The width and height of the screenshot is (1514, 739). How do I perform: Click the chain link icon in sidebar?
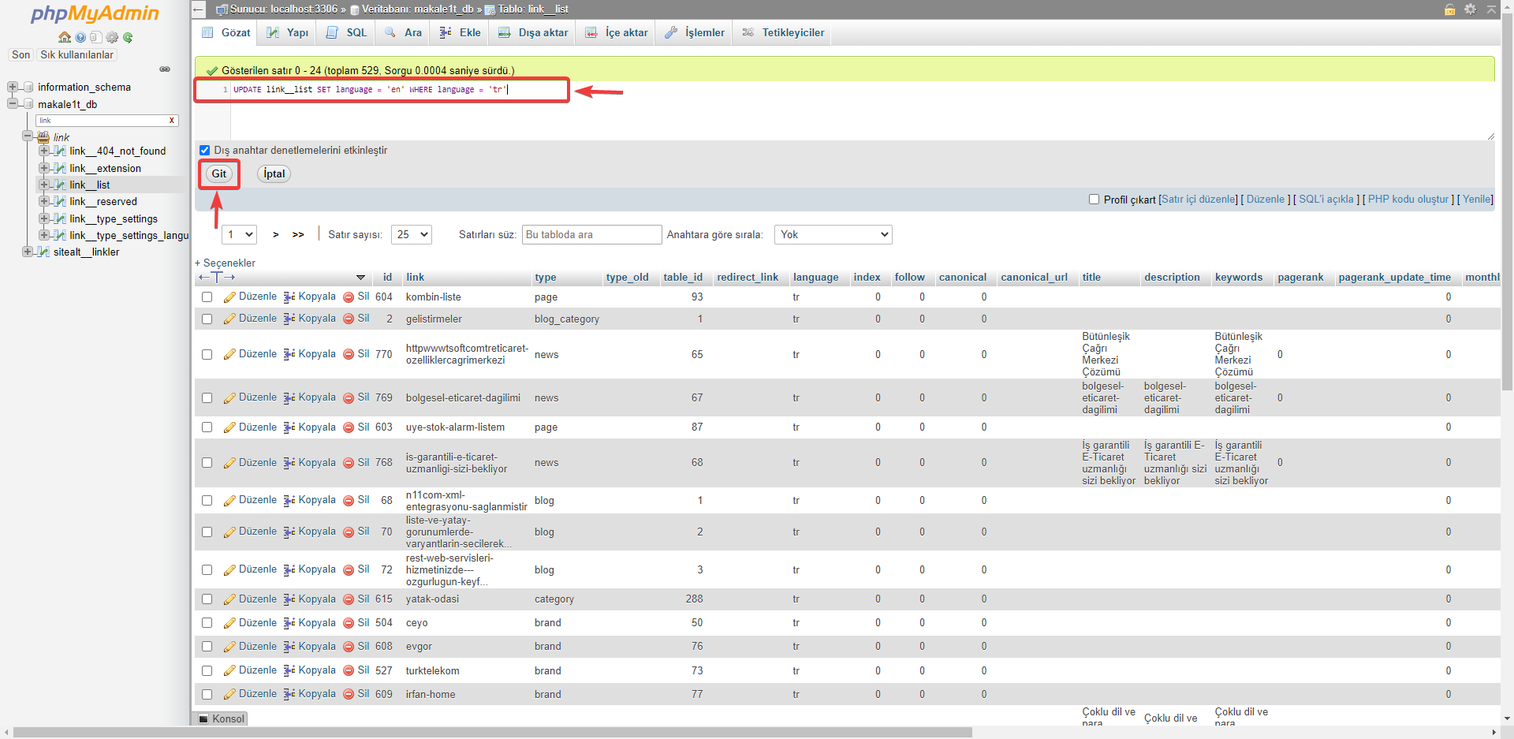click(x=165, y=69)
